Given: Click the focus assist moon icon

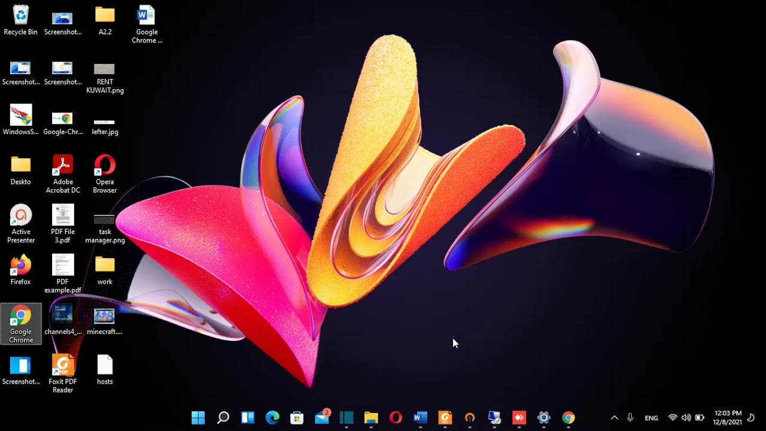Looking at the screenshot, I should click(x=752, y=418).
